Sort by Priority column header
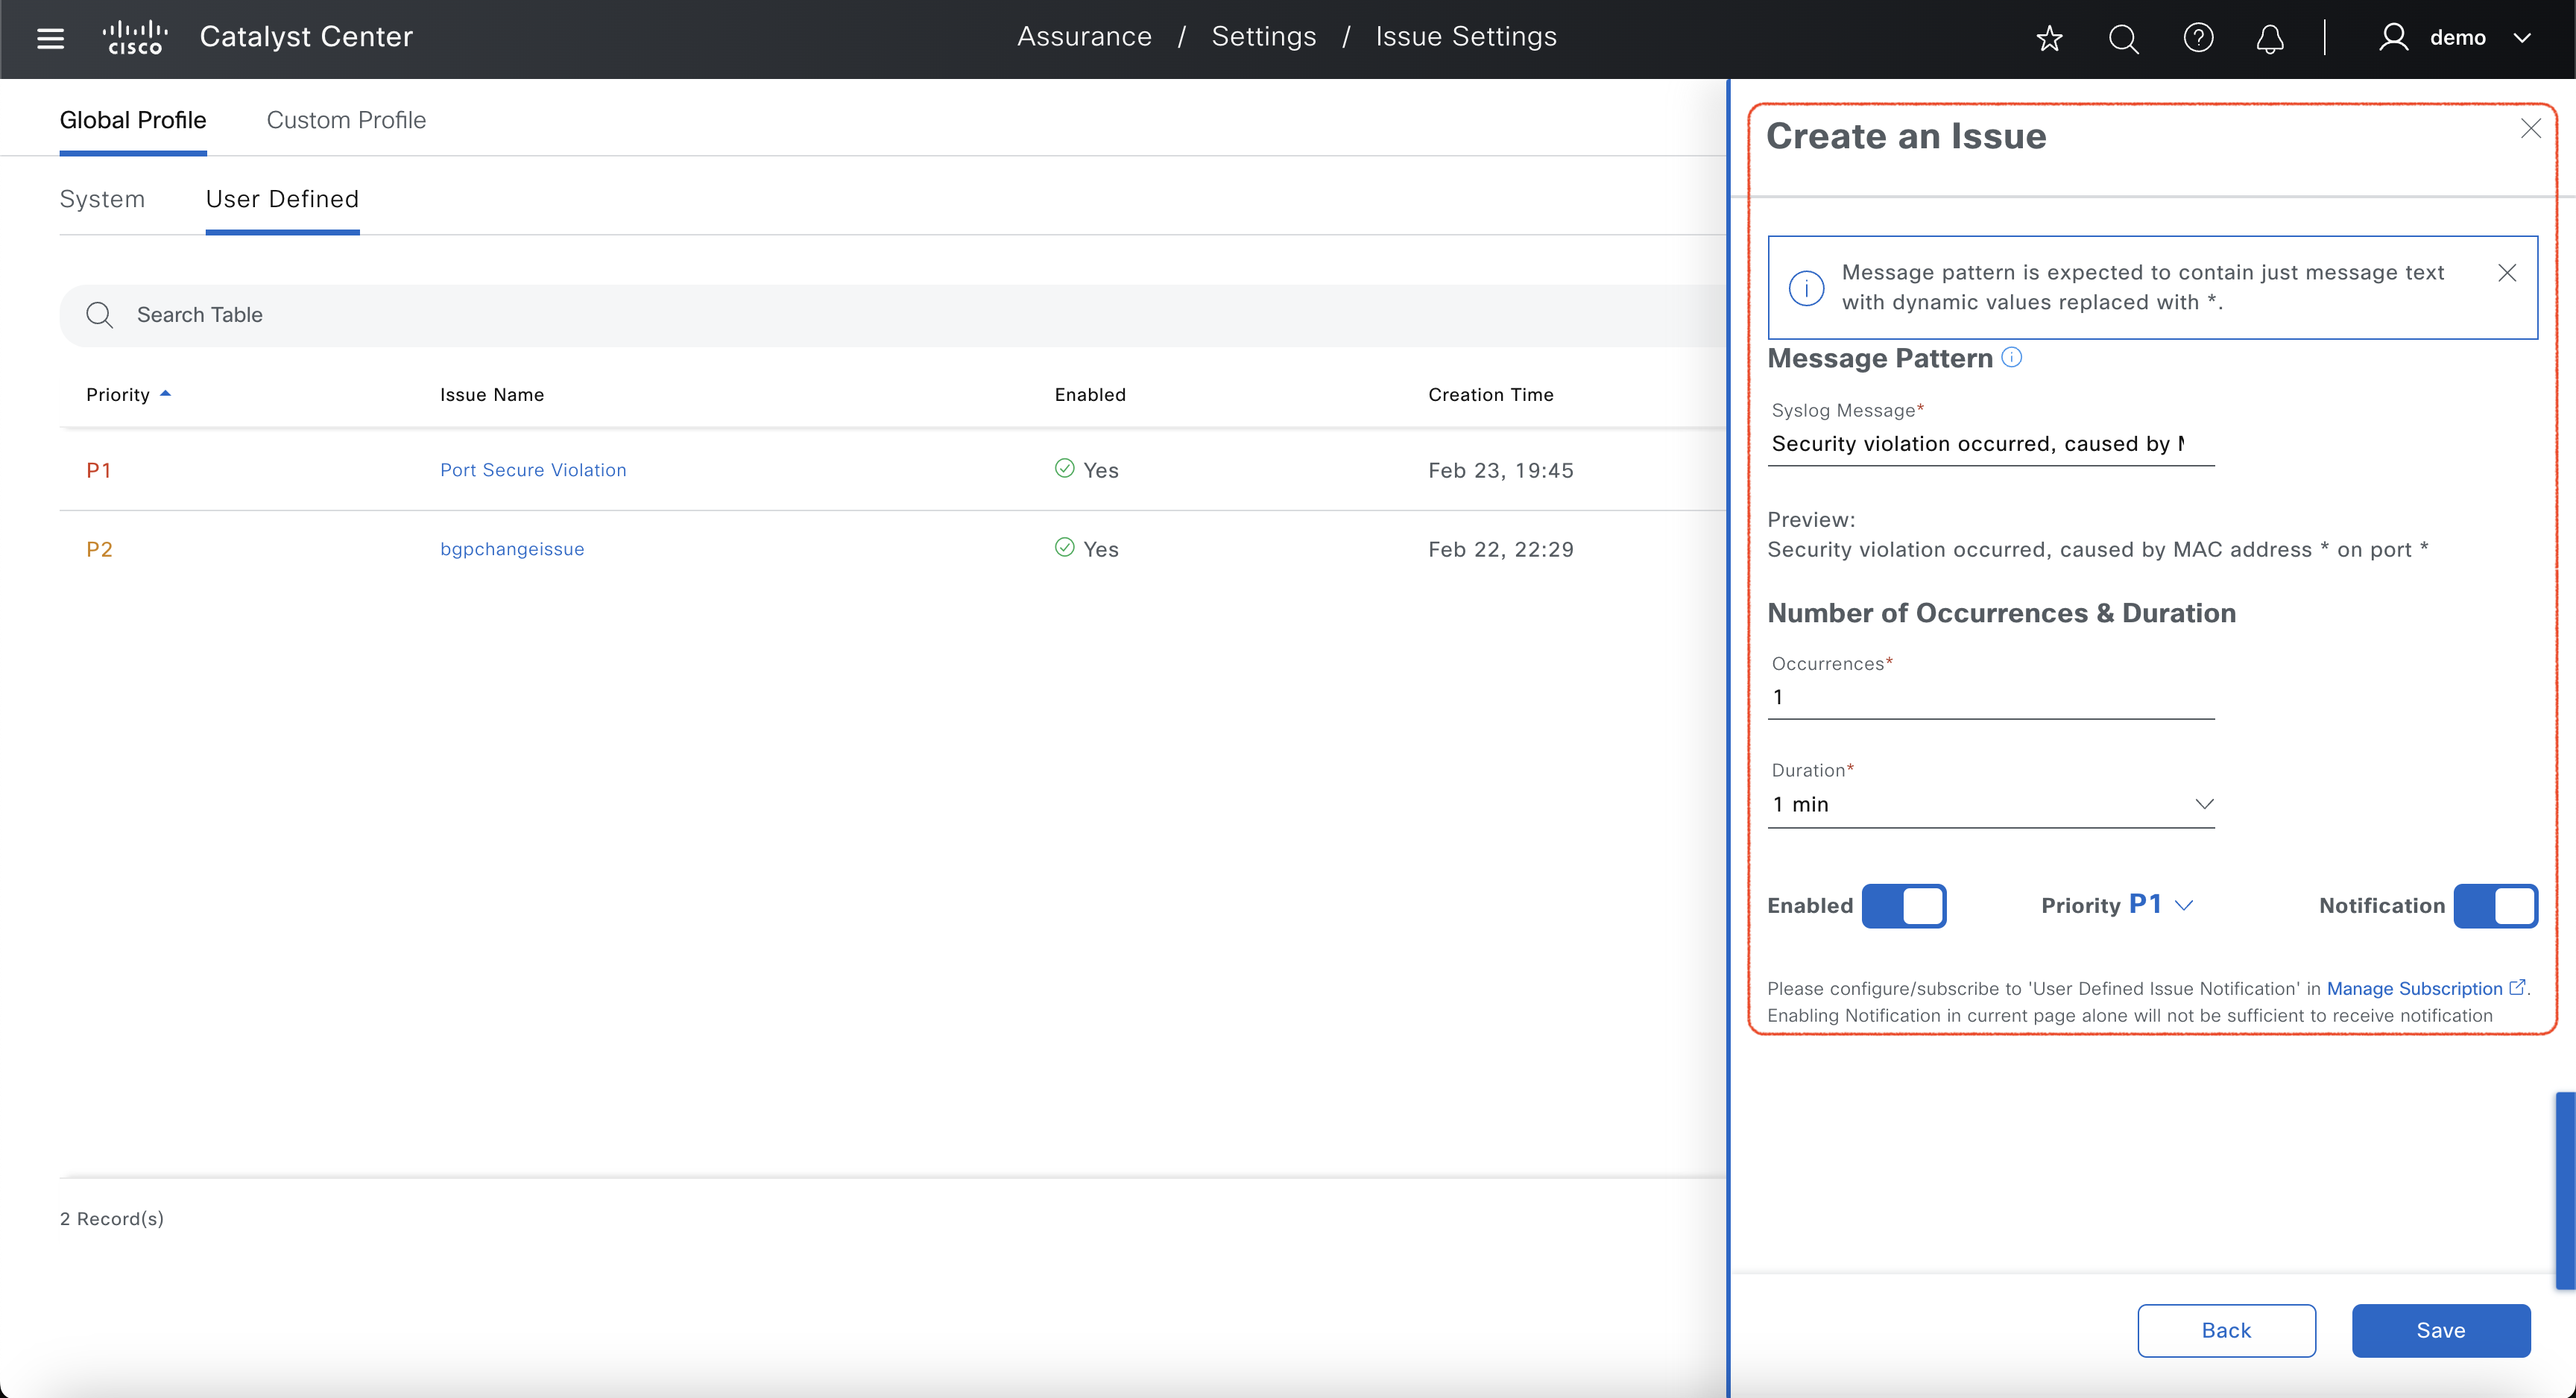Image resolution: width=2576 pixels, height=1398 pixels. 118,395
